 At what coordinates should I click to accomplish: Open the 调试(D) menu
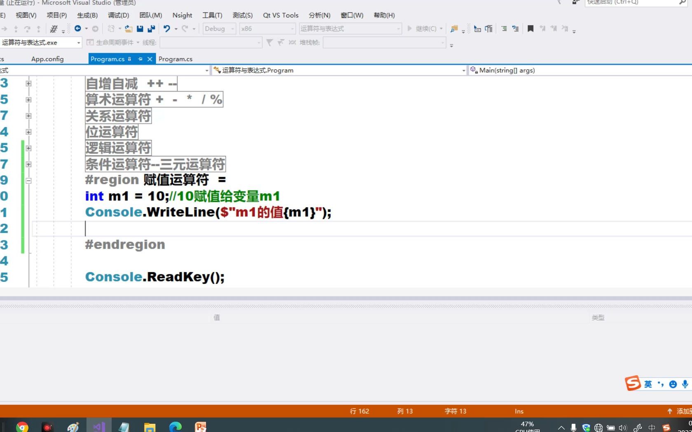(x=118, y=15)
